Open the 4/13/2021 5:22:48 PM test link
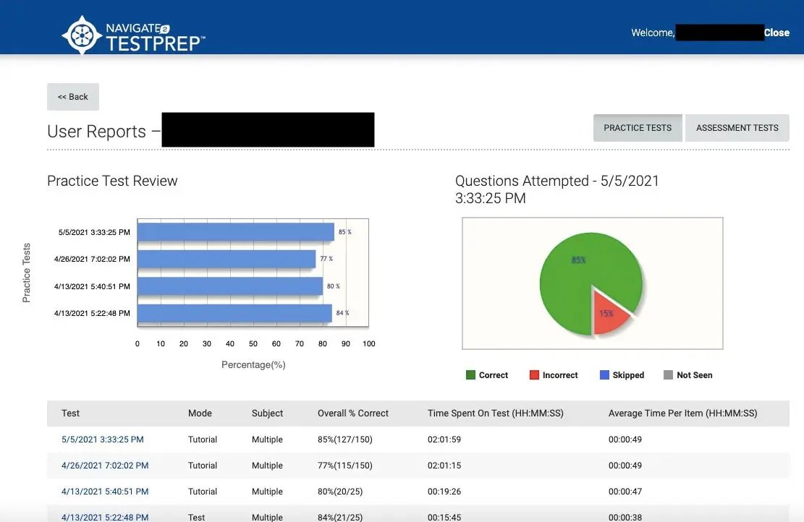 point(105,517)
